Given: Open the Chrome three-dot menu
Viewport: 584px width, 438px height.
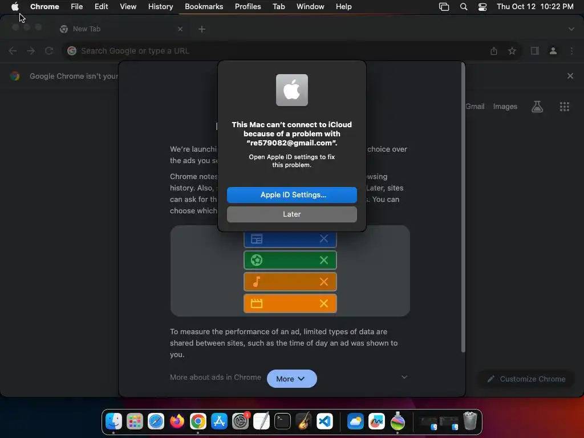Looking at the screenshot, I should [x=571, y=51].
